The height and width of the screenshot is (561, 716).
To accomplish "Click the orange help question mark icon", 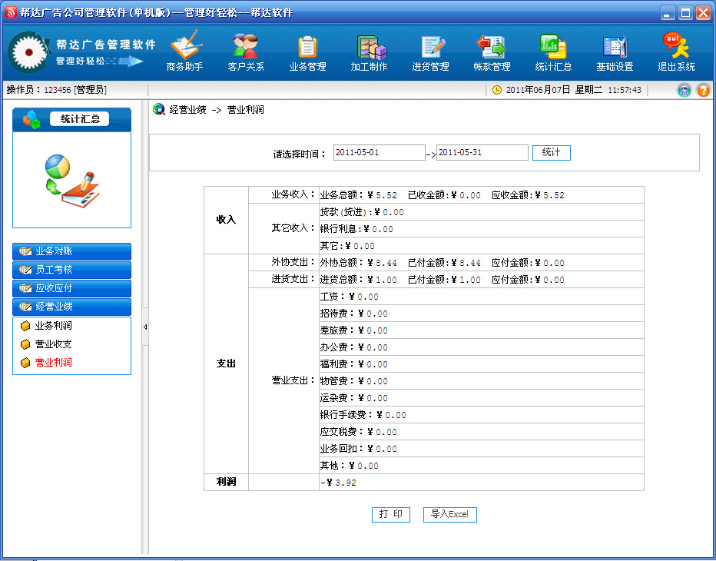I will point(703,91).
